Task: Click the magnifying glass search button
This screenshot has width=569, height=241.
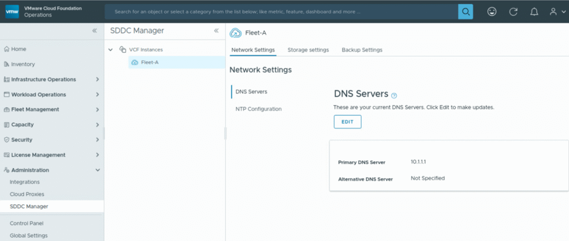Action: [x=466, y=11]
